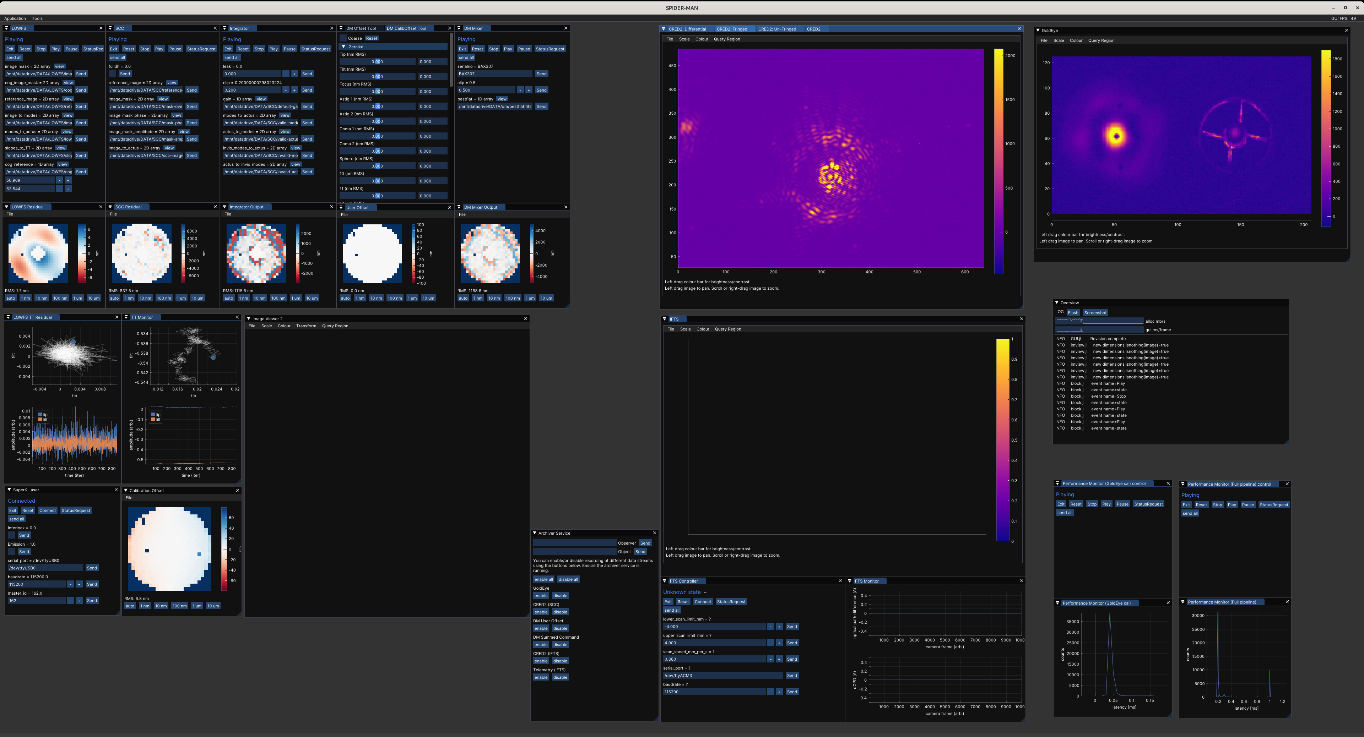Switch to the CRED2: Fringed tab
This screenshot has width=1364, height=737.
pyautogui.click(x=732, y=29)
